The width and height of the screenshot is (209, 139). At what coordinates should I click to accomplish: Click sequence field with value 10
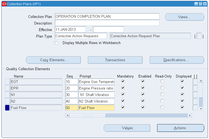(x=72, y=82)
